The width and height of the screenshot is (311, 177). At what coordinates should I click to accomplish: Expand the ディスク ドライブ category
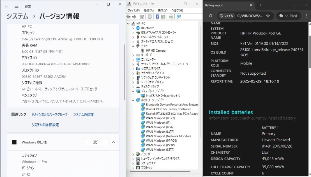coord(133,86)
